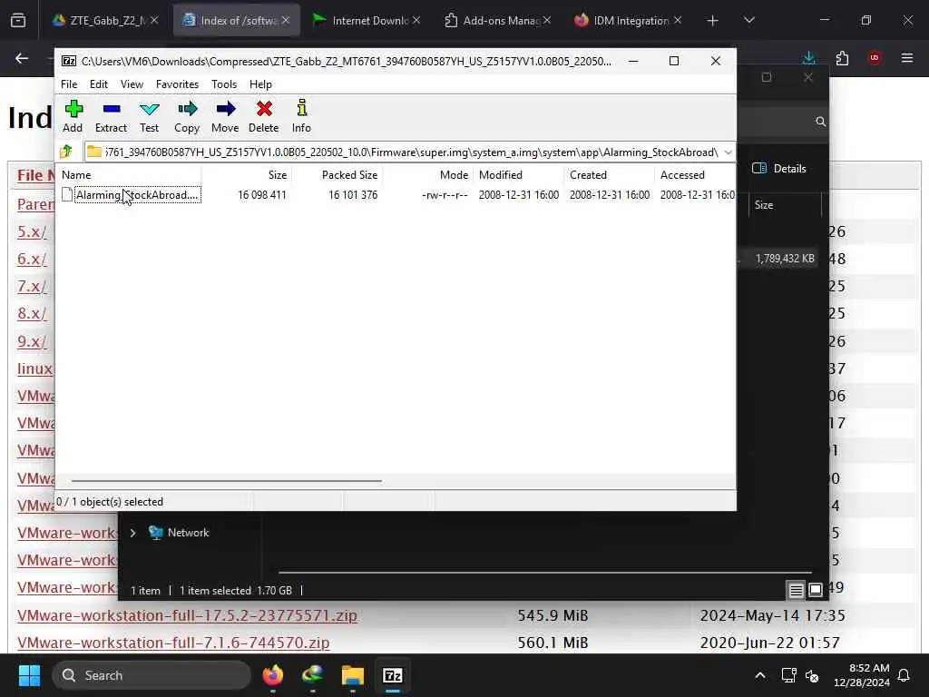Show hidden system tray icons
Image resolution: width=929 pixels, height=697 pixels.
click(760, 675)
